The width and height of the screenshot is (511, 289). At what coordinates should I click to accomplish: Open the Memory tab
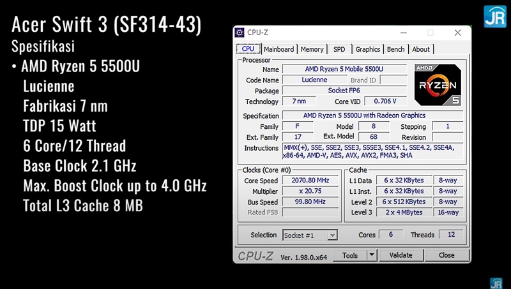click(x=312, y=49)
